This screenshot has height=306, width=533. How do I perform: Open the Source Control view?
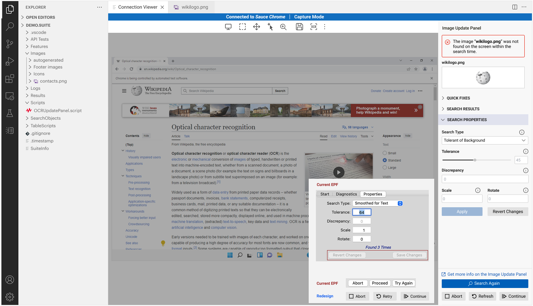coord(10,44)
